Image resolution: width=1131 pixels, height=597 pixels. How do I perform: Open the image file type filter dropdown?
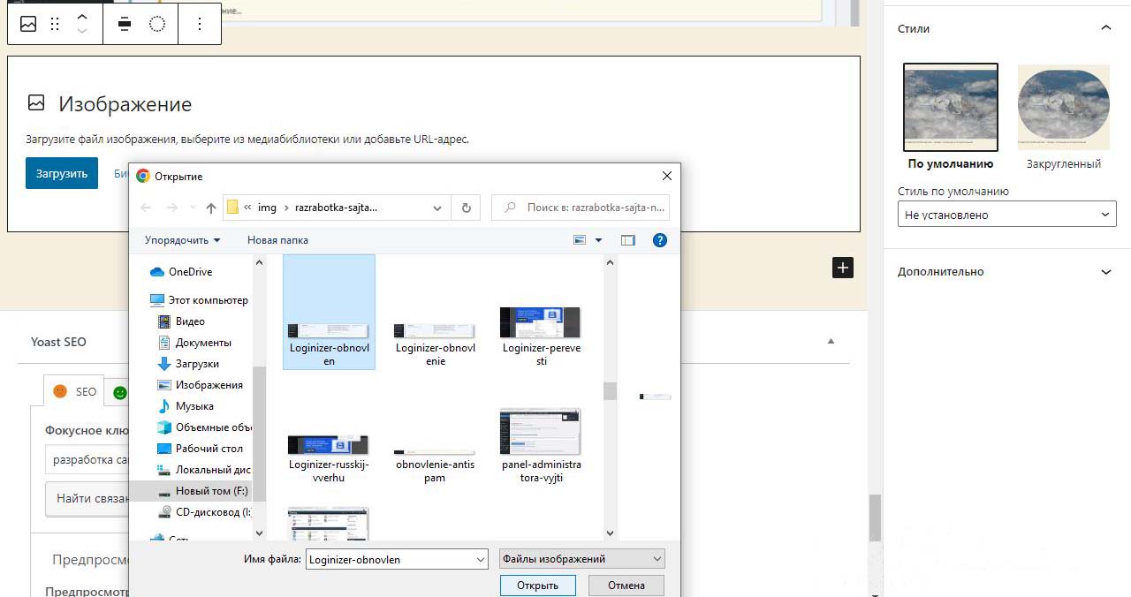coord(581,559)
